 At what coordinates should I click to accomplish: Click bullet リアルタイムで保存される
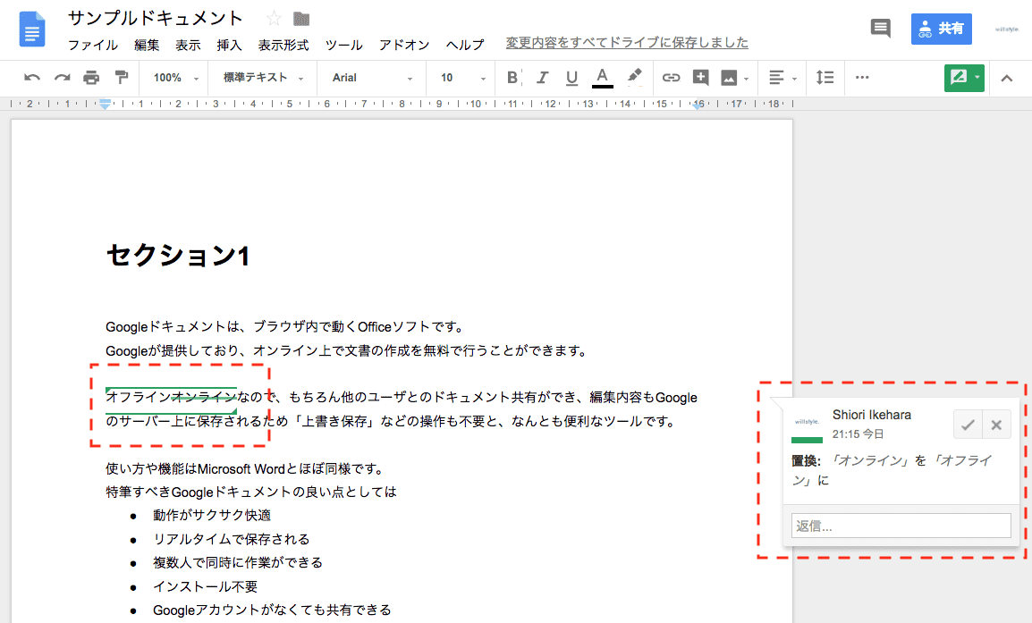tap(231, 539)
